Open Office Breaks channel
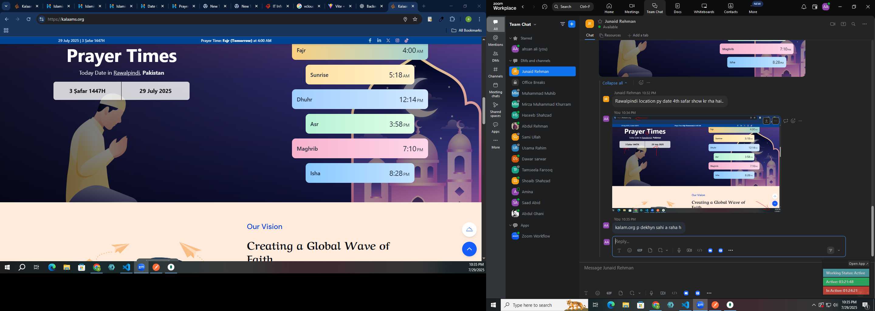The image size is (875, 311). [x=542, y=83]
